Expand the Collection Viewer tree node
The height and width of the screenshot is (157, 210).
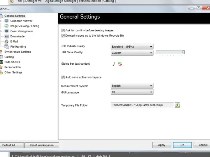(1, 21)
